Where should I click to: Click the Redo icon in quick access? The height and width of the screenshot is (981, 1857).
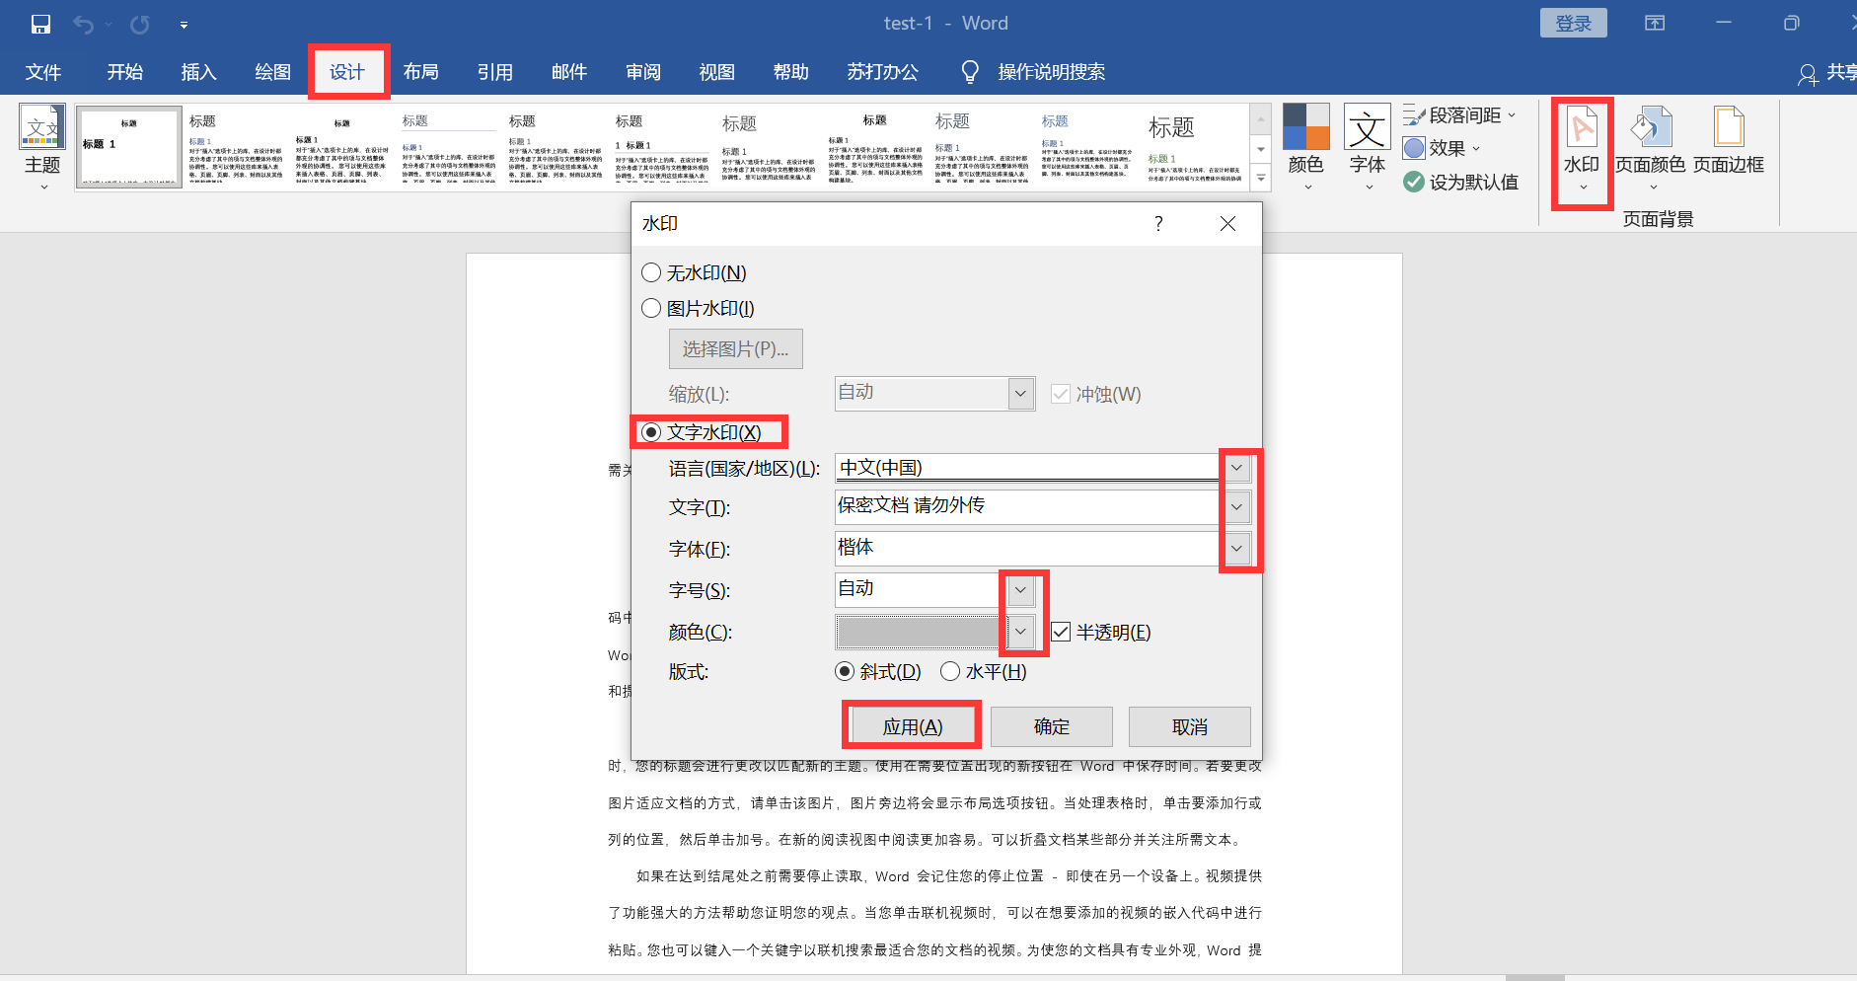coord(140,24)
